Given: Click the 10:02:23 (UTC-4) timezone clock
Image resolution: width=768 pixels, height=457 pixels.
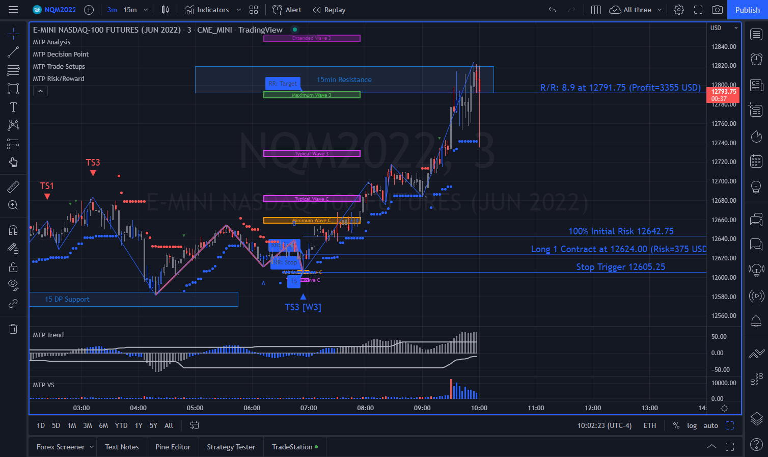Looking at the screenshot, I should (x=605, y=425).
